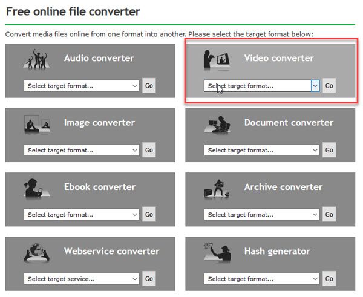Click the "Ebook converter" heading text
363x297 pixels.
tap(100, 187)
